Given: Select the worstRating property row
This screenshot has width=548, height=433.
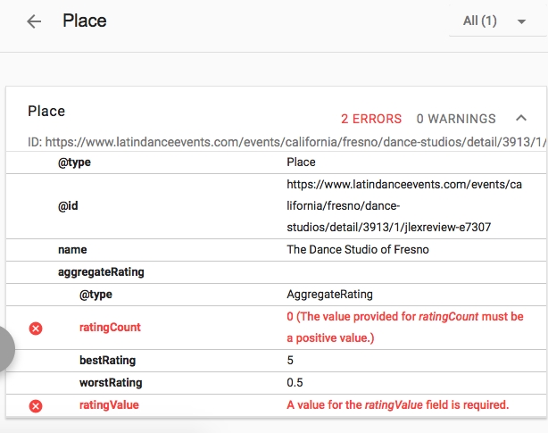Looking at the screenshot, I should [x=111, y=383].
